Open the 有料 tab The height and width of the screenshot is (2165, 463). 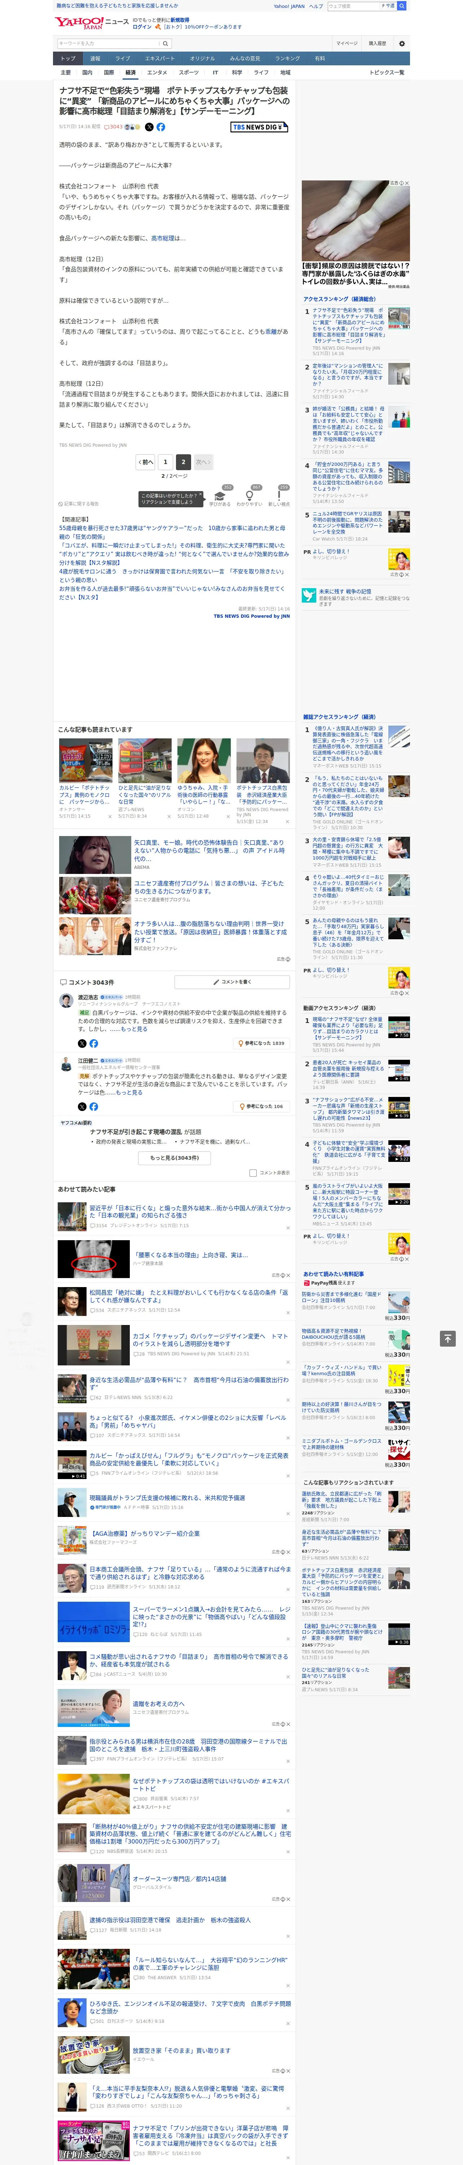coord(319,58)
